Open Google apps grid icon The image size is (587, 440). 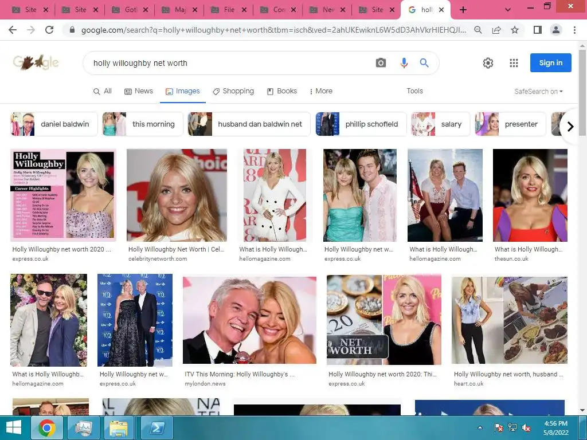point(514,63)
